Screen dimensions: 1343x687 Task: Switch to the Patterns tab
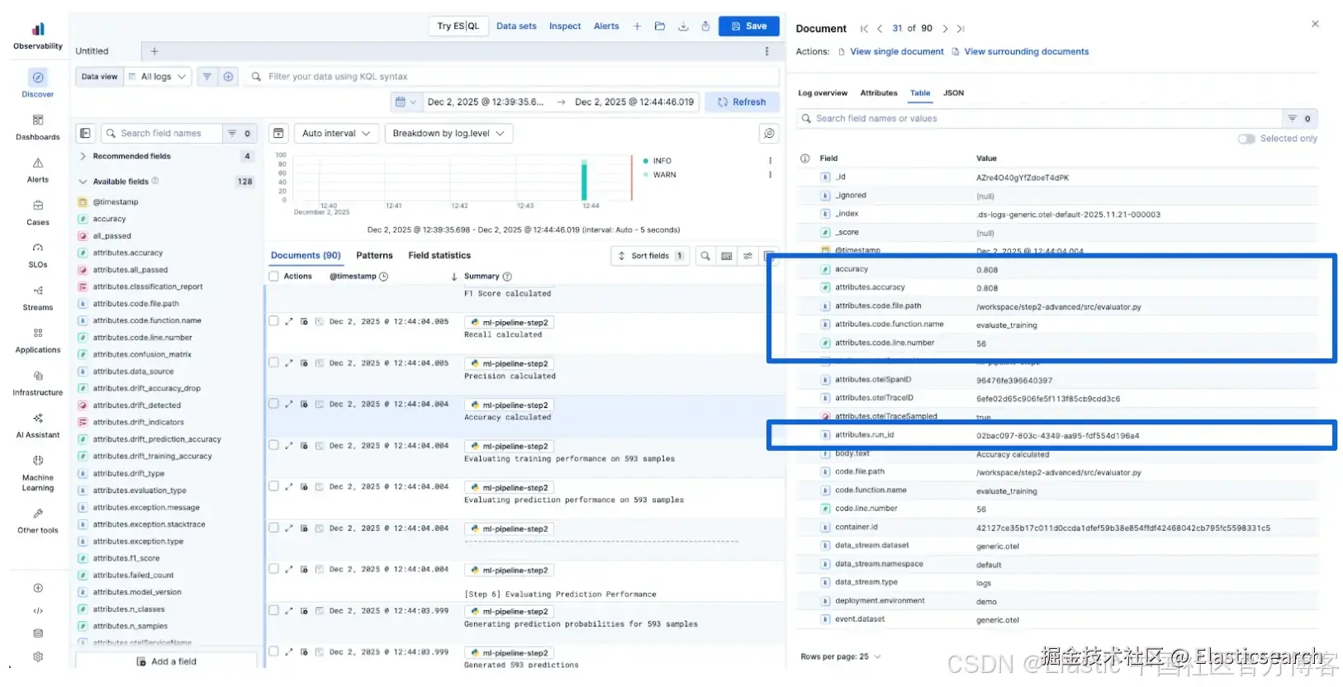374,256
